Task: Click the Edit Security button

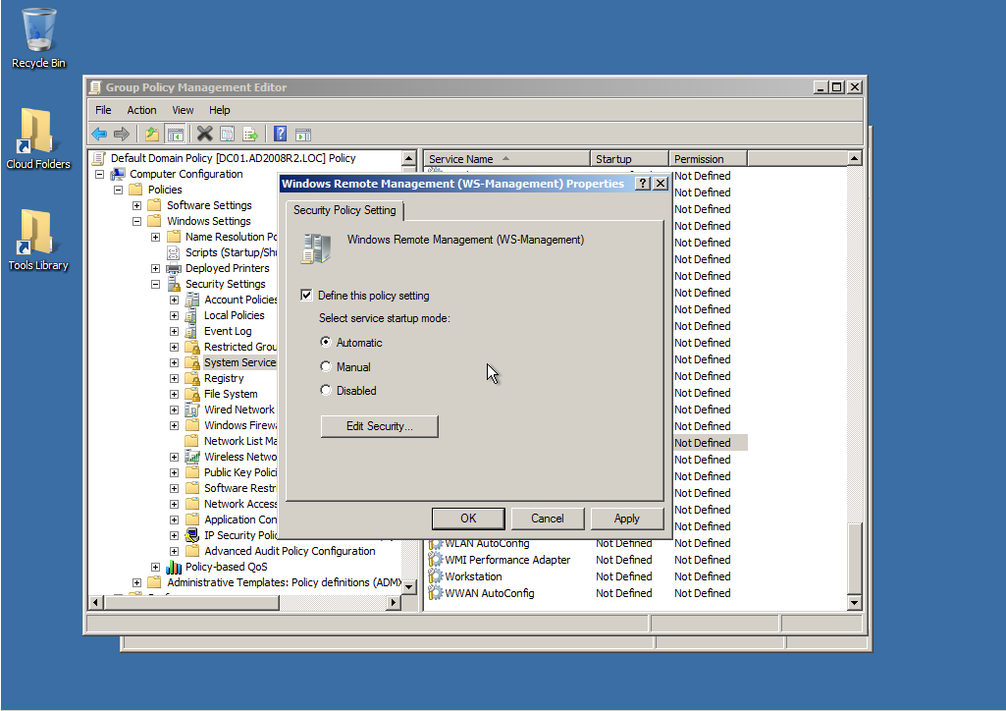Action: tap(379, 426)
